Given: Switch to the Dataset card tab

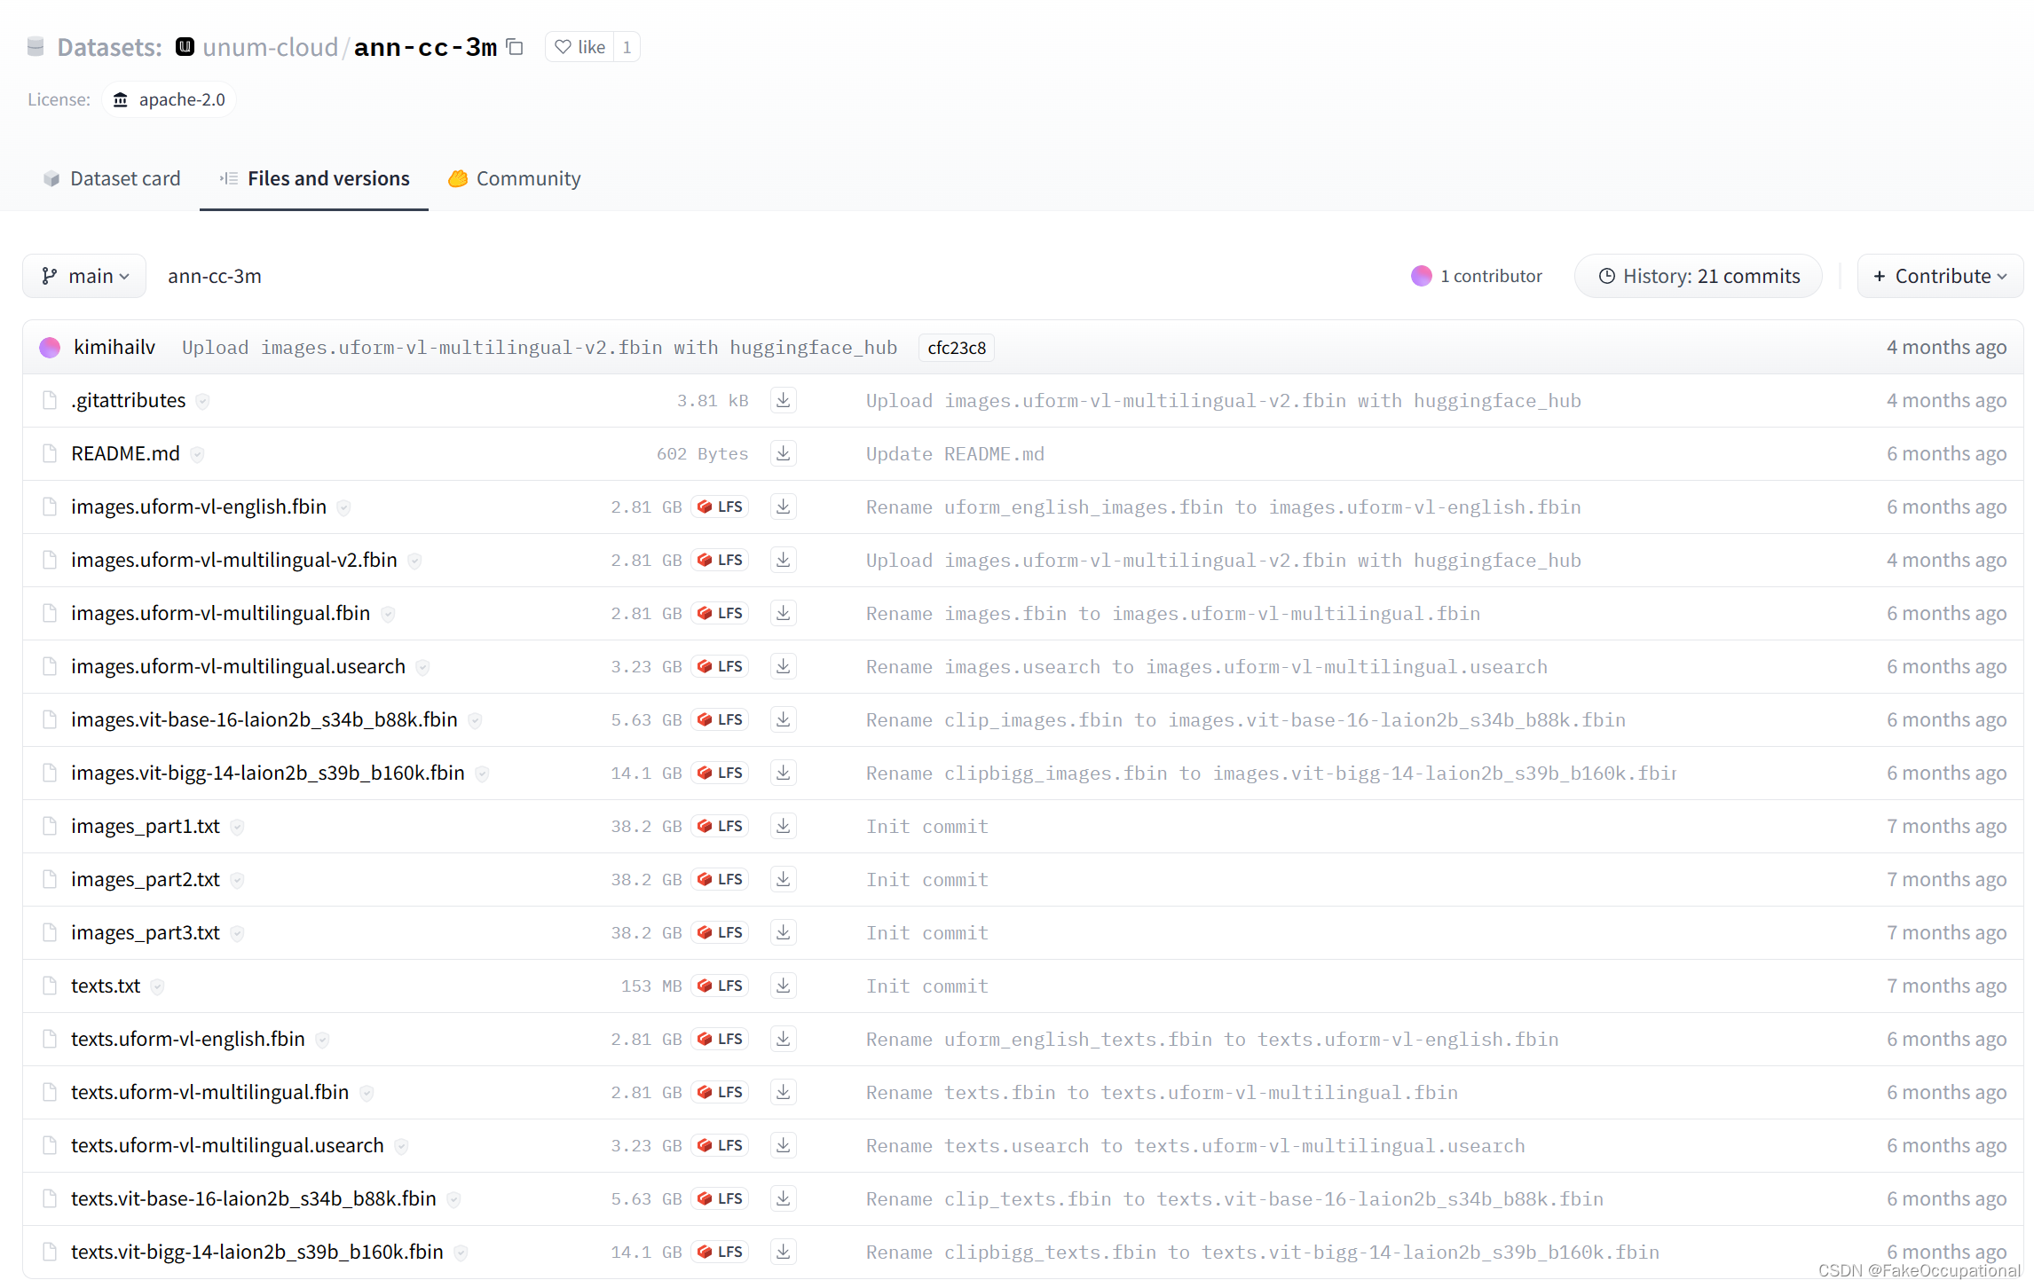Looking at the screenshot, I should coord(111,178).
